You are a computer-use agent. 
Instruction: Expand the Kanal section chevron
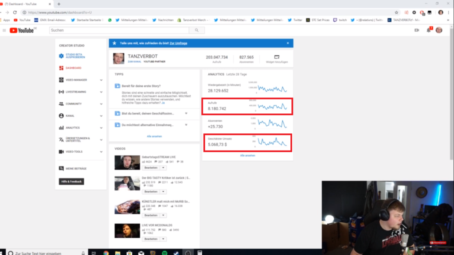[x=101, y=116]
